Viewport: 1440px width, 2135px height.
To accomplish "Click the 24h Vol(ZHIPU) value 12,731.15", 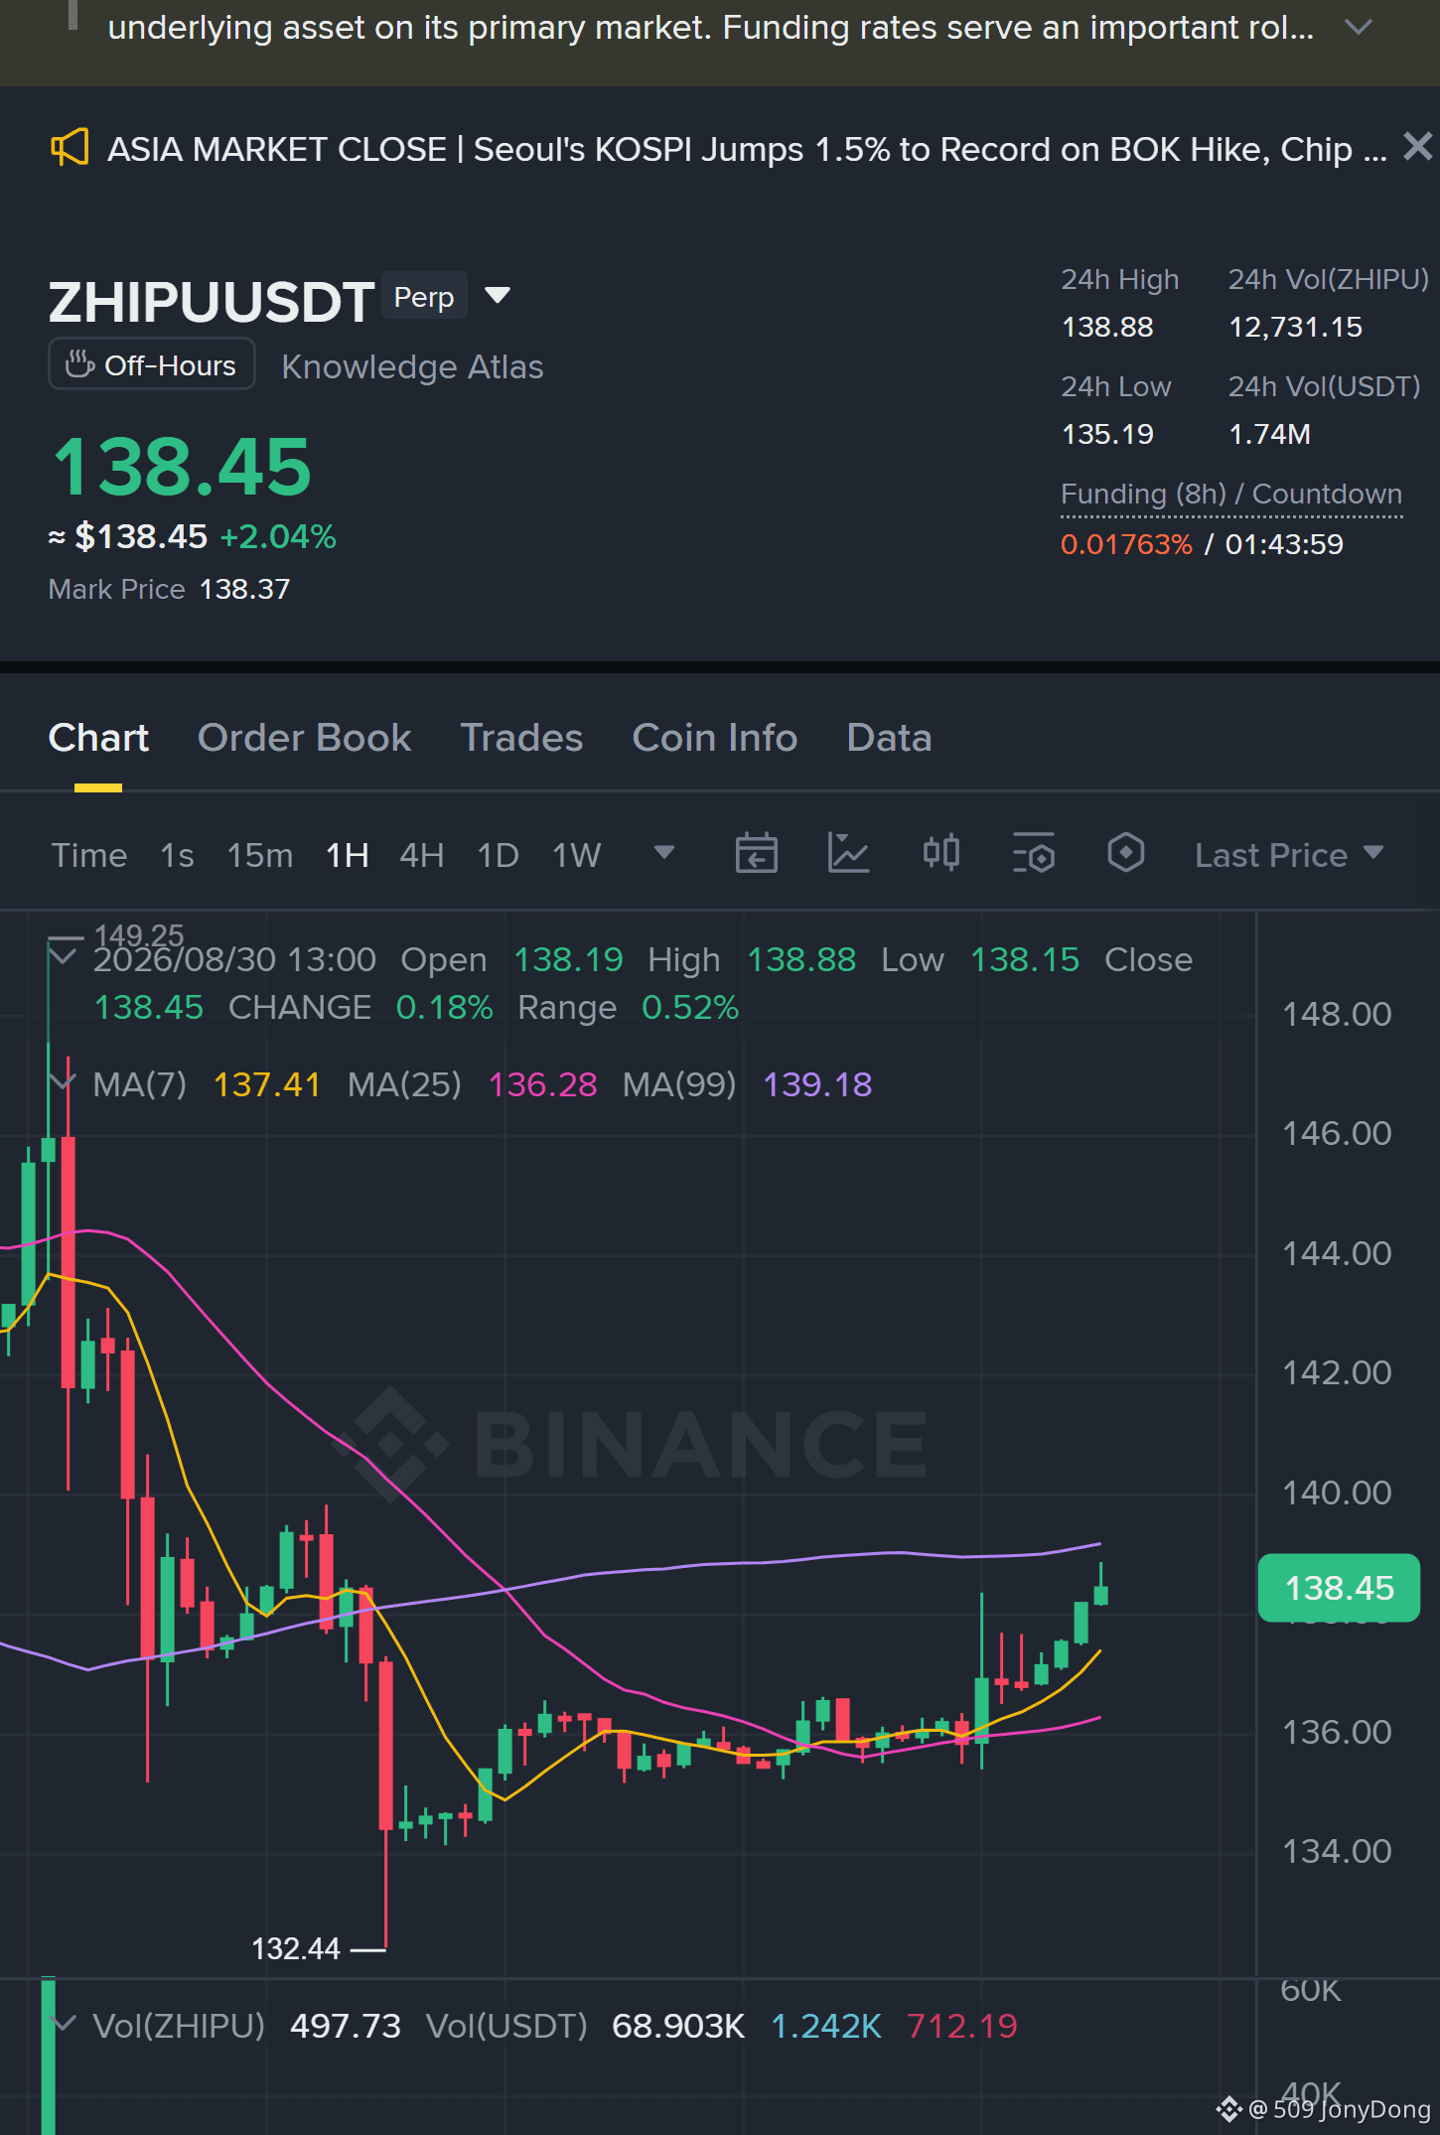I will [1295, 327].
